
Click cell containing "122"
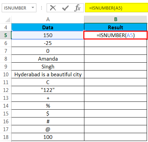click(48, 90)
